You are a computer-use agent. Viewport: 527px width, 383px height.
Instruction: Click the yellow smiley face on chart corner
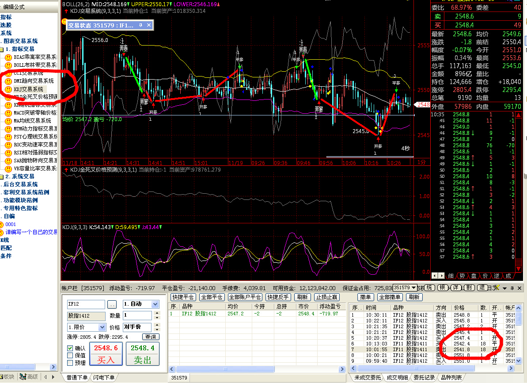(63, 21)
